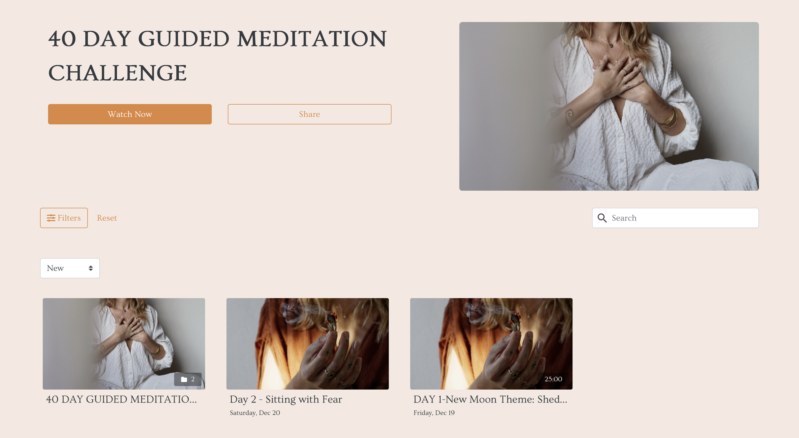Click the 25:00 duration badge
799x438 pixels.
click(553, 379)
